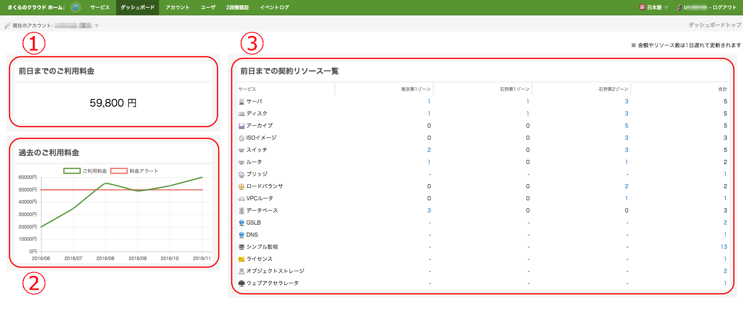Click the スイッチ switch icon
The width and height of the screenshot is (743, 311).
[242, 150]
